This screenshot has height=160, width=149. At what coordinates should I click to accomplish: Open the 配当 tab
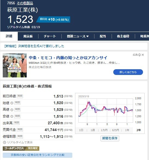[x=103, y=36]
